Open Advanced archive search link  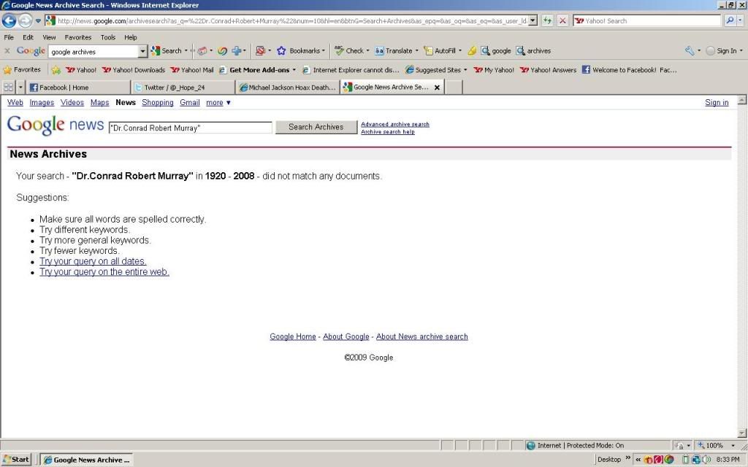[x=395, y=124]
